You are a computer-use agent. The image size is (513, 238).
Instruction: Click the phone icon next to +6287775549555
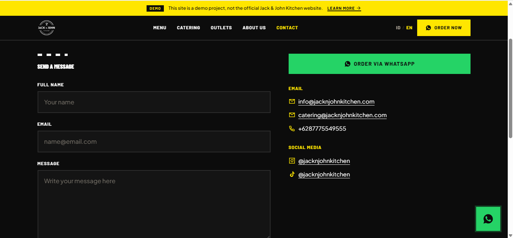tap(292, 128)
